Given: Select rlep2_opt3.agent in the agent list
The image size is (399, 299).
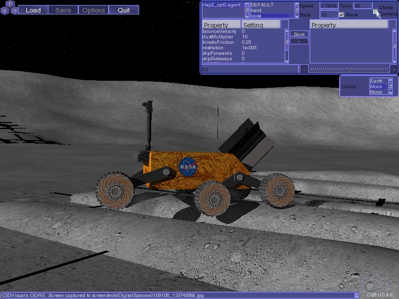Looking at the screenshot, I should (223, 5).
